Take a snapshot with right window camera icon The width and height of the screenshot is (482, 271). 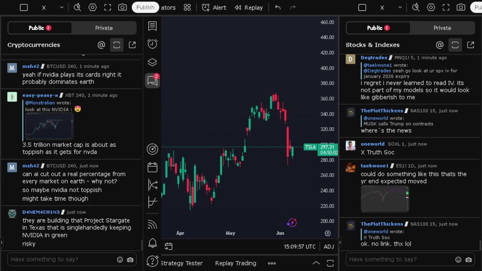(x=461, y=8)
